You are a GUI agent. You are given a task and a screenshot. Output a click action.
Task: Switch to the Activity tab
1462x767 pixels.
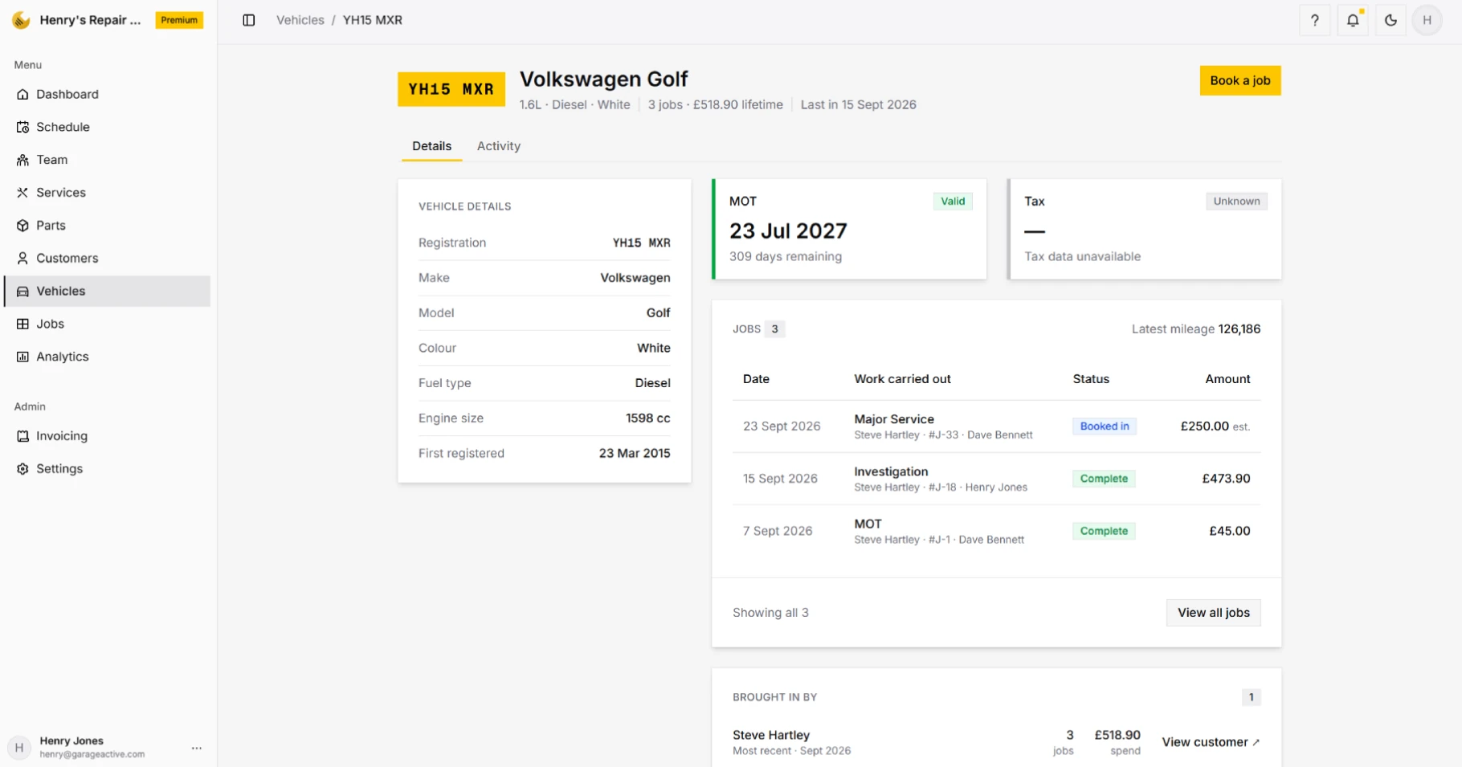(499, 146)
